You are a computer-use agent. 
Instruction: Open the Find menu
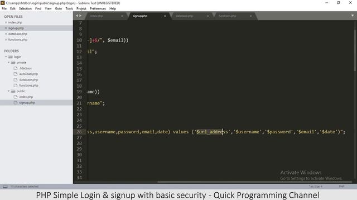coord(38,9)
